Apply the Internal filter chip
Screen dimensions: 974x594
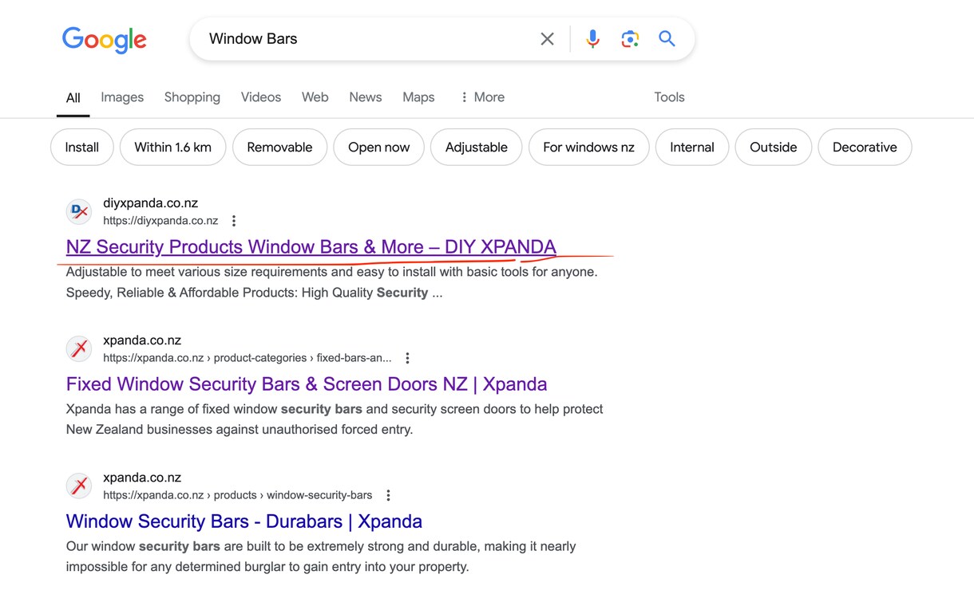692,148
